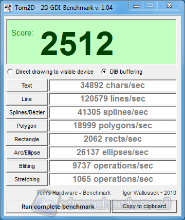Click the 1065 operations/sec stretching result
Viewport: 185px width, 220px height.
[113, 179]
